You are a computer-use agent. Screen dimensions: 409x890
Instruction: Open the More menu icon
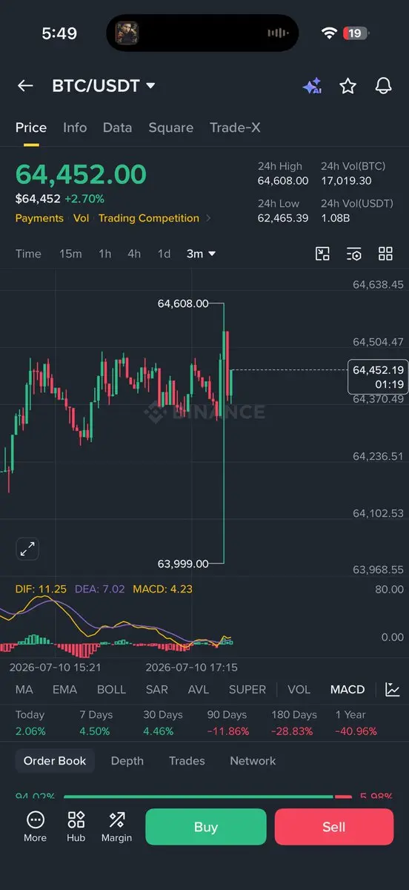pos(35,826)
